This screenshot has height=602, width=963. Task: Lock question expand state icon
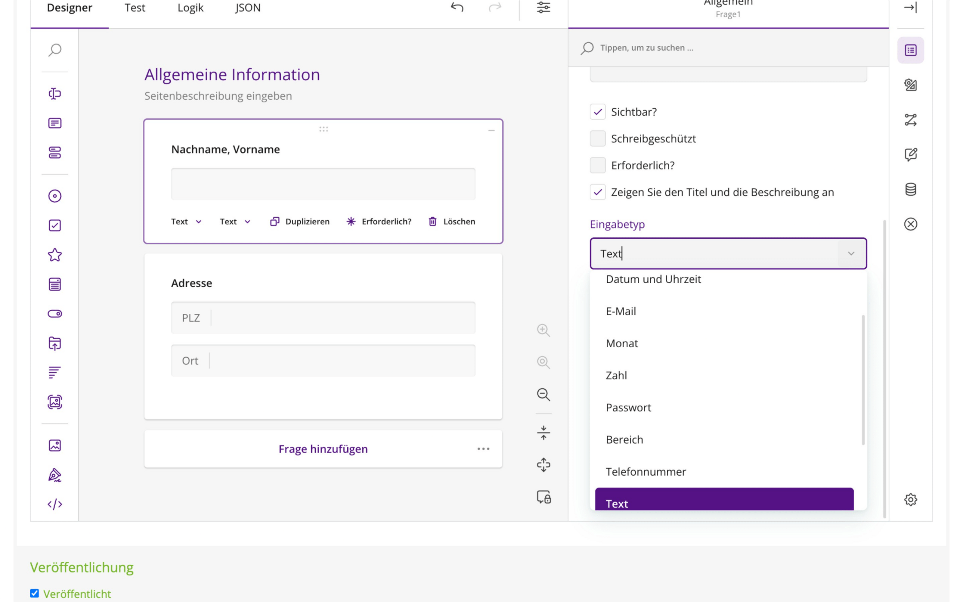click(x=543, y=497)
